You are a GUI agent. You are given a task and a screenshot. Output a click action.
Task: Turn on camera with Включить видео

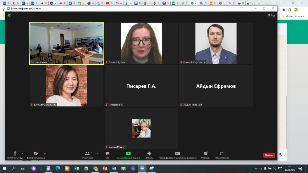click(x=36, y=154)
